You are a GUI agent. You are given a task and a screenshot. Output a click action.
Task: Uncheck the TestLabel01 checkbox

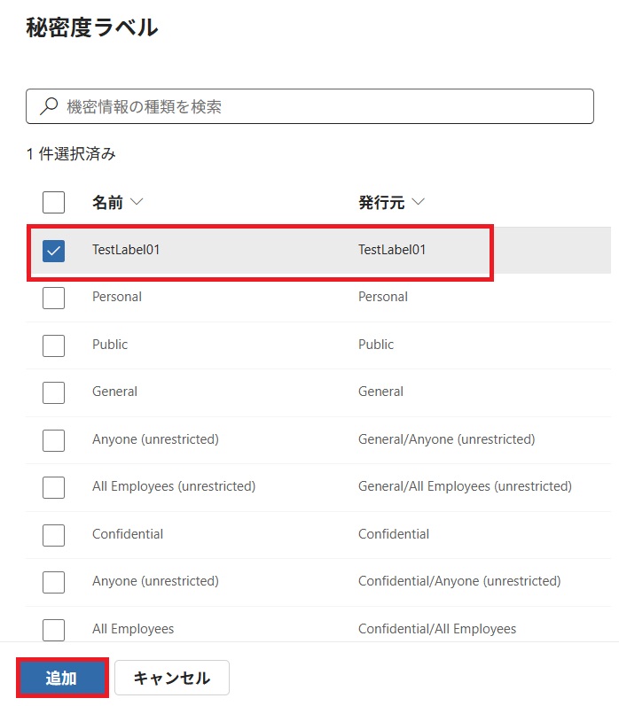point(54,251)
